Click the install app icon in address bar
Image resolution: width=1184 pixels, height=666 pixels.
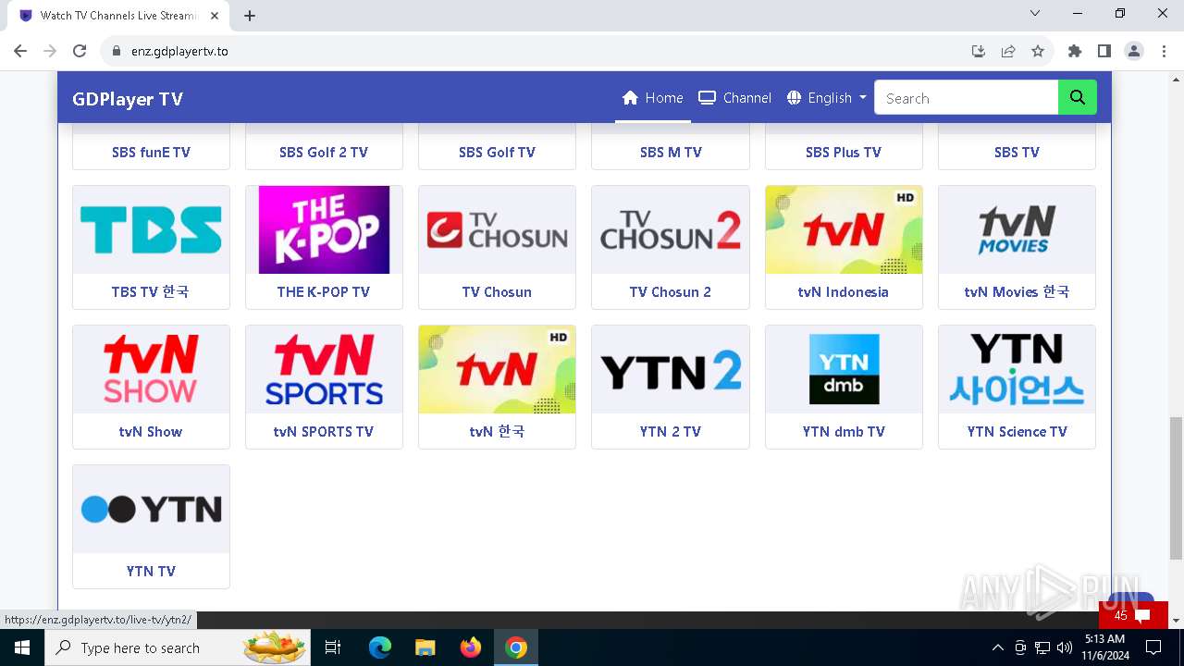tap(979, 51)
